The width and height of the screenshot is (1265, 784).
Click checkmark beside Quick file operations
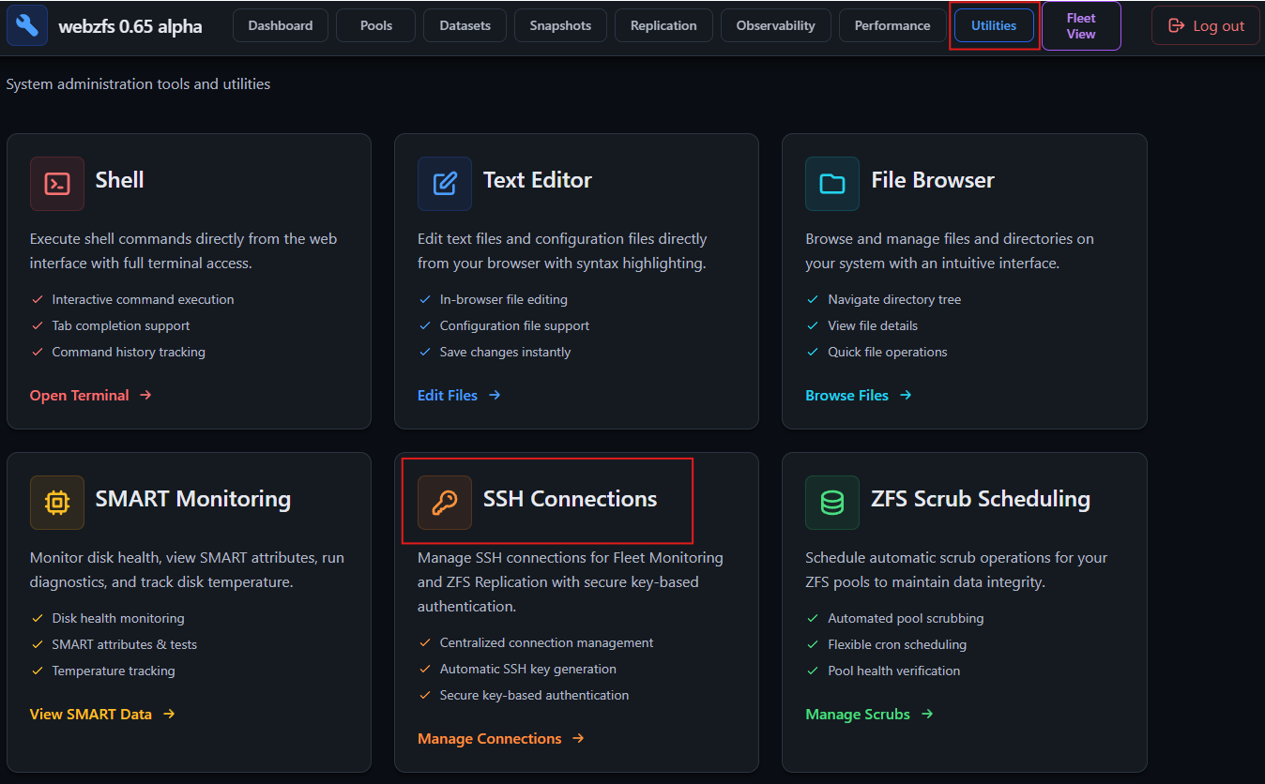[x=813, y=352]
